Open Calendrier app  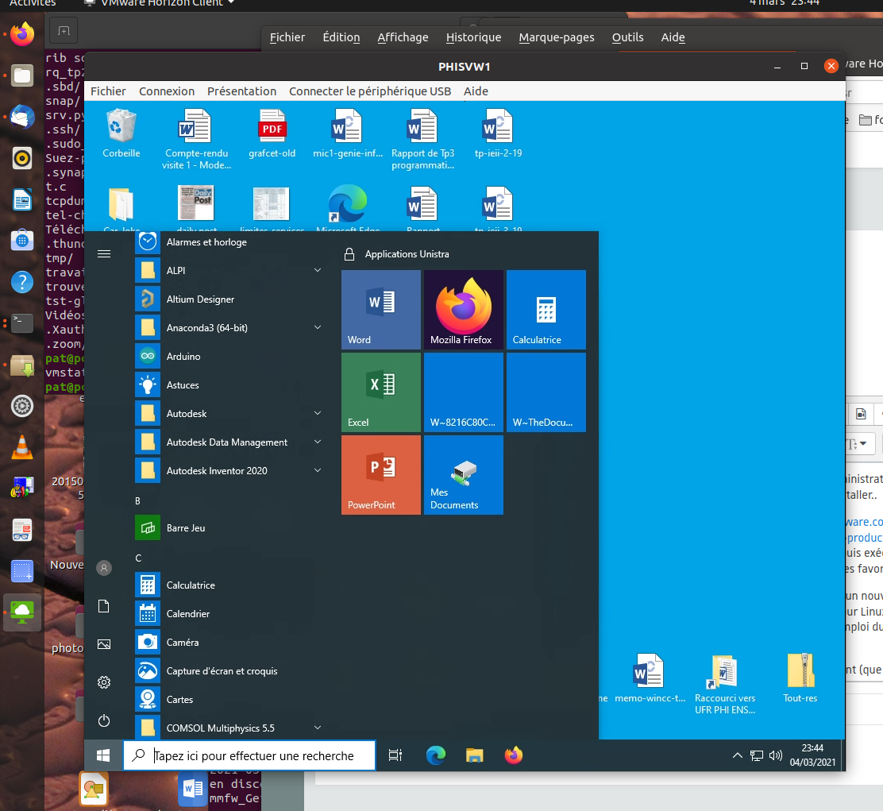coord(231,614)
